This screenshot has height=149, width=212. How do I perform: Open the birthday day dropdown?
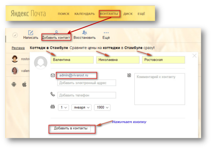(63, 108)
